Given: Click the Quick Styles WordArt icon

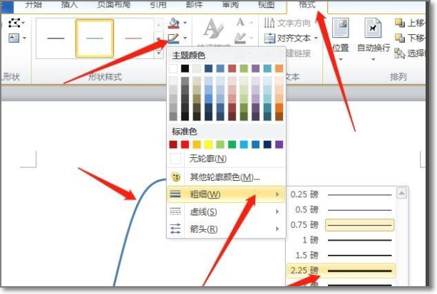Looking at the screenshot, I should [x=213, y=29].
